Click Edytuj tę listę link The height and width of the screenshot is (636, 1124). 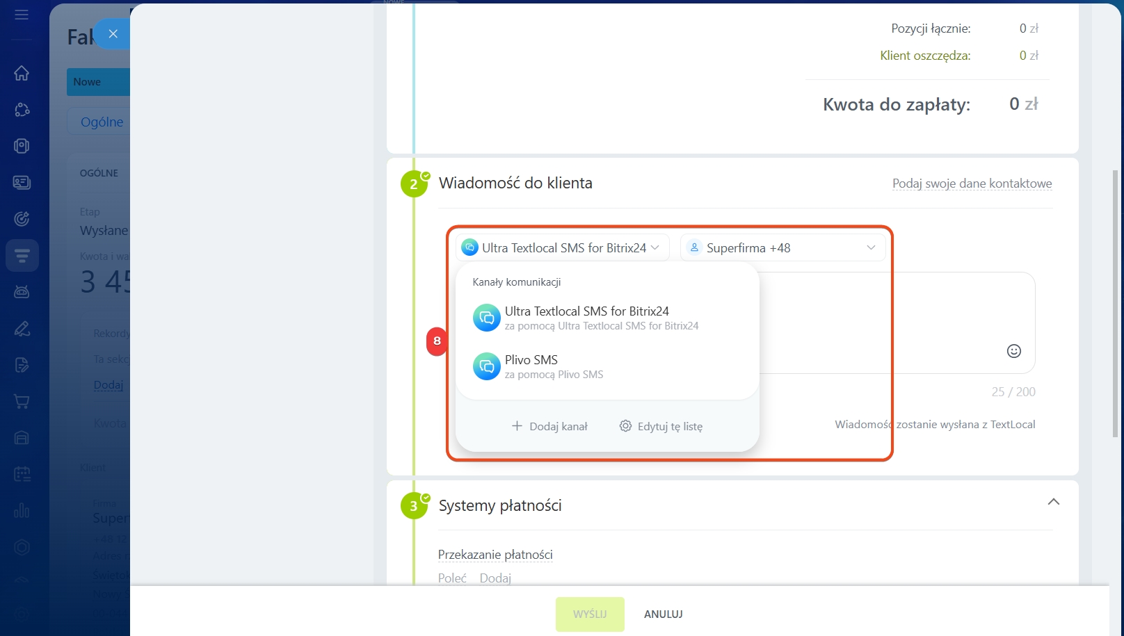click(x=661, y=426)
